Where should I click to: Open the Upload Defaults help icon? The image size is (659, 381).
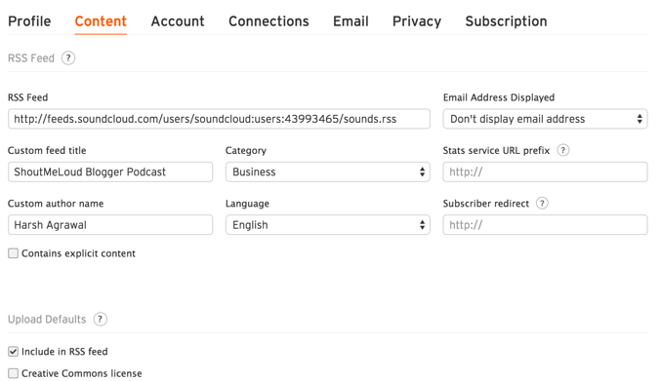(100, 320)
